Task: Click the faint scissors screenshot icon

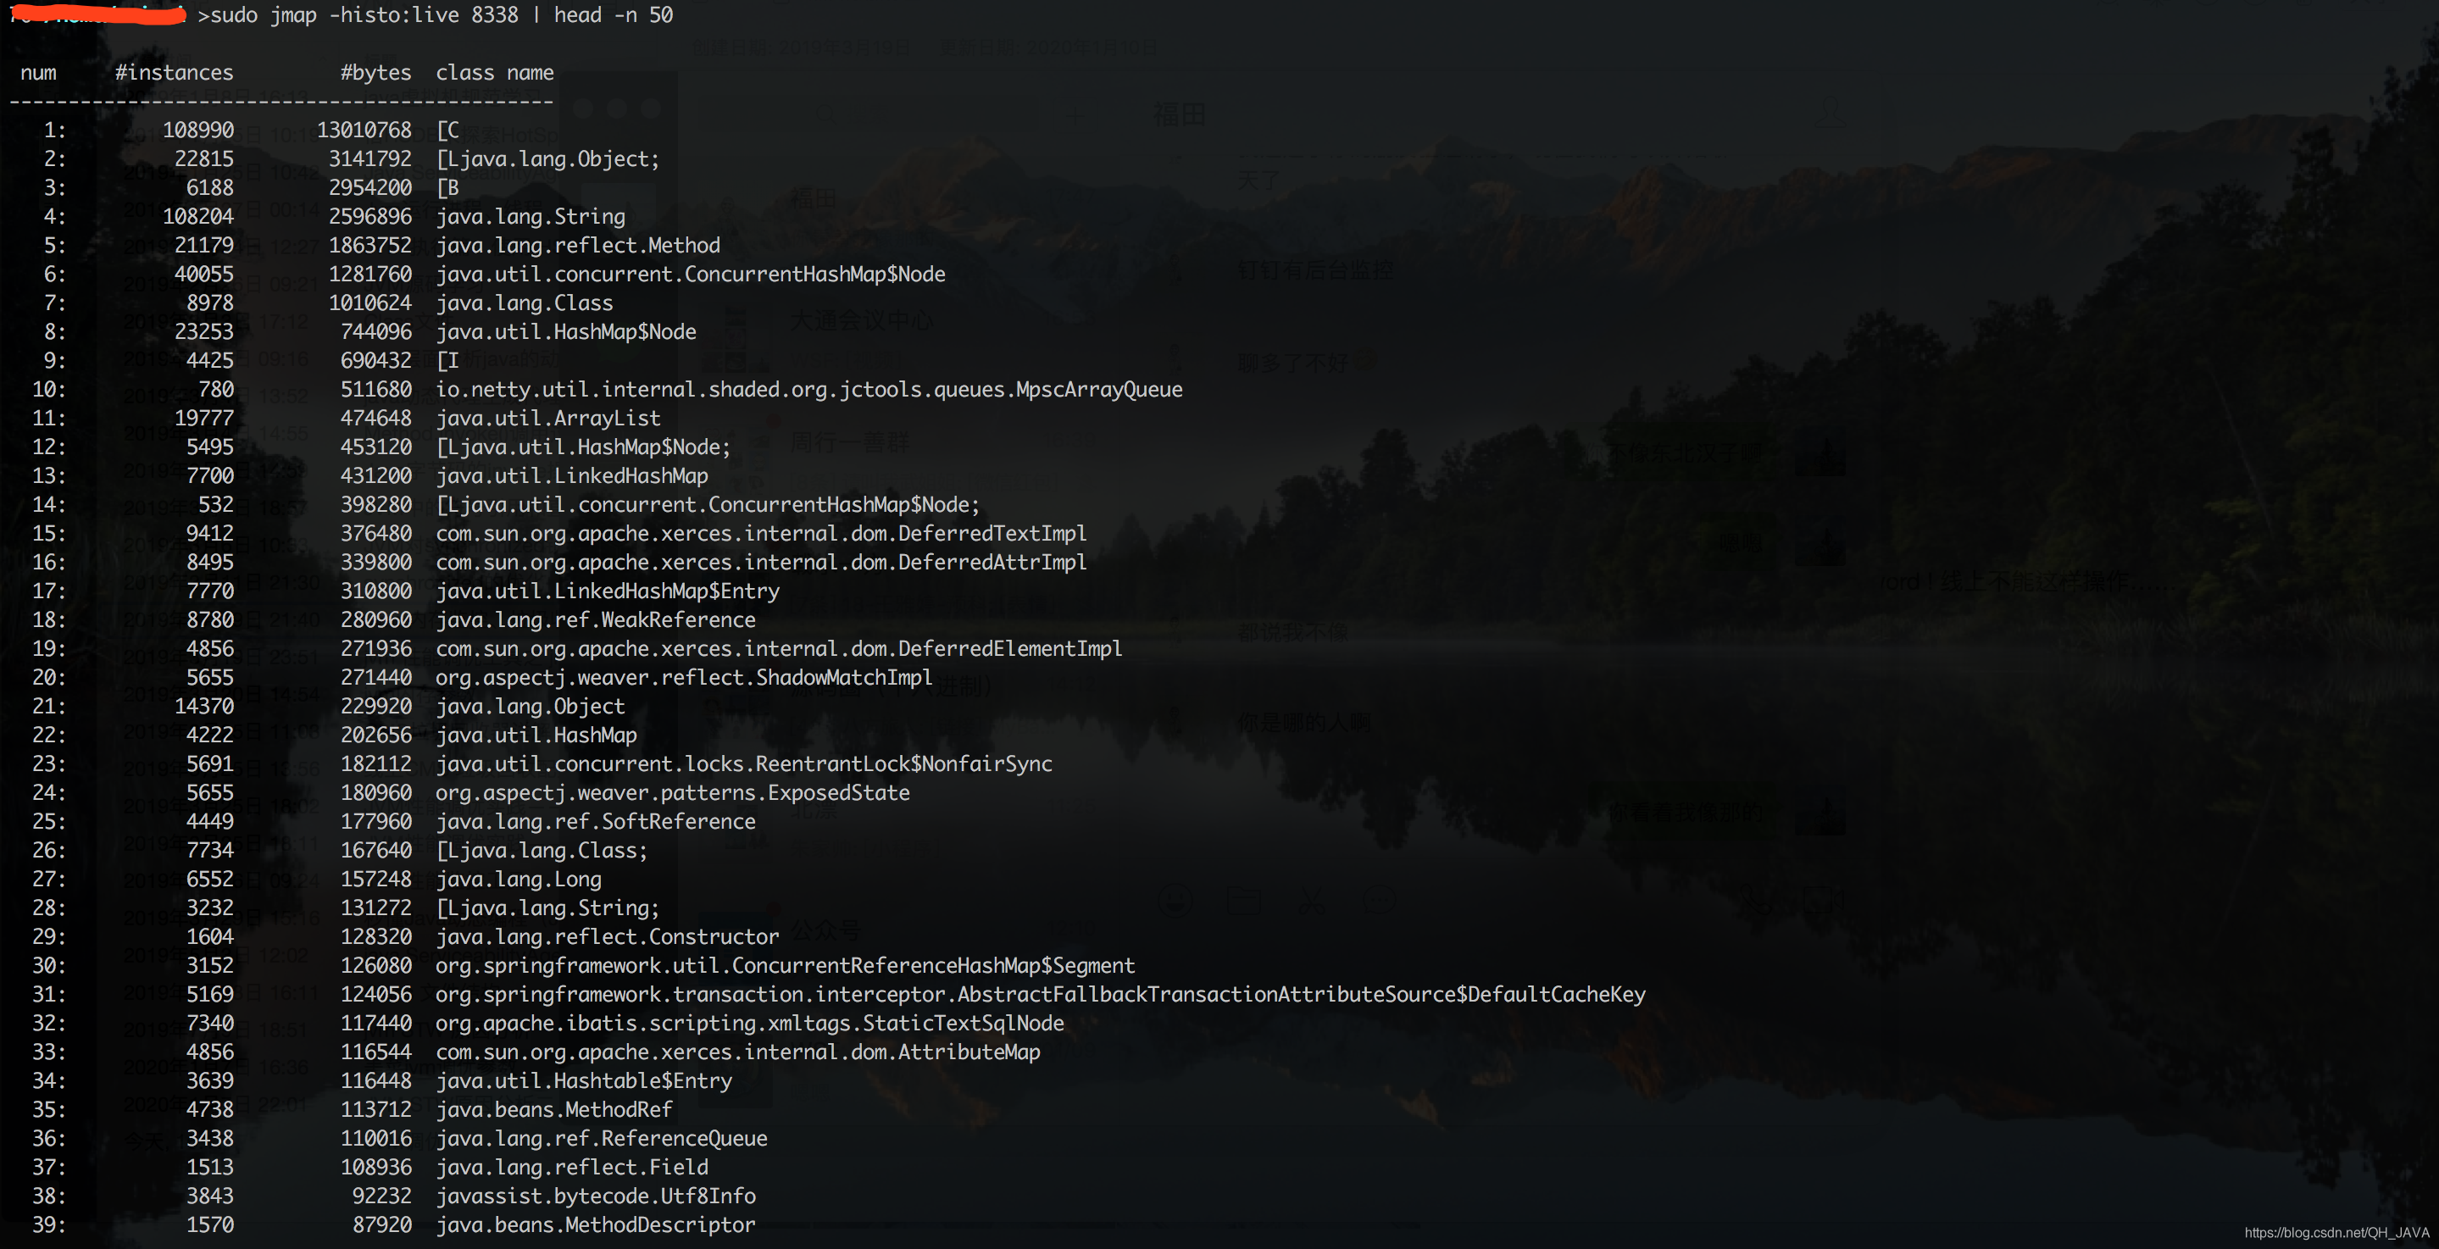Action: pyautogui.click(x=1311, y=900)
